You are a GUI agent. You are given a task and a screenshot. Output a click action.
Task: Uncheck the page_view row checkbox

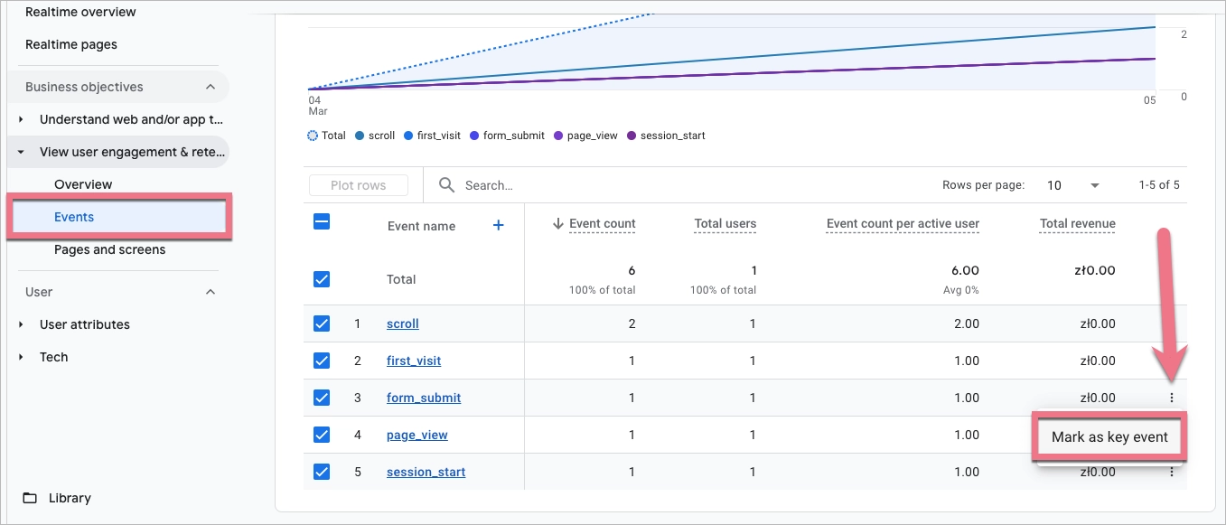tap(322, 435)
